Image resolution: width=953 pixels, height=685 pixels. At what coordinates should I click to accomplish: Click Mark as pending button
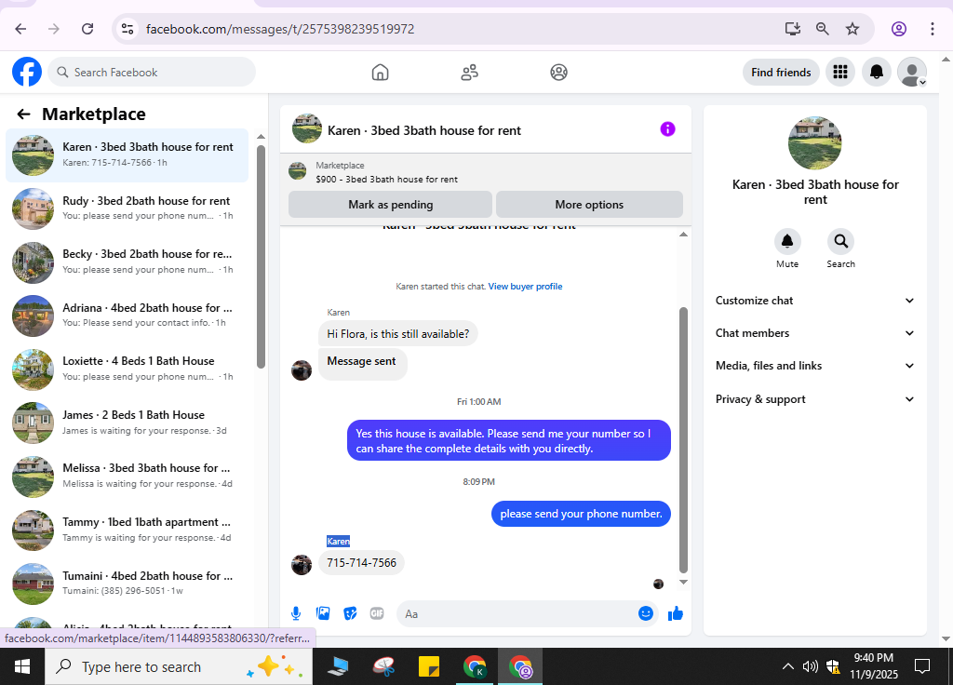coord(390,205)
